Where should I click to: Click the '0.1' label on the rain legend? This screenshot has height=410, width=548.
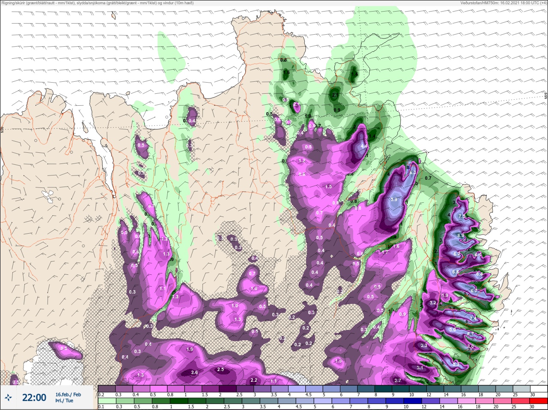(x=101, y=407)
